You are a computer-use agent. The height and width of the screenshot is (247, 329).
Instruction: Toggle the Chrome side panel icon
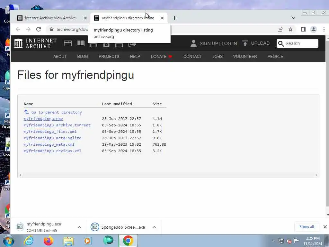303,29
